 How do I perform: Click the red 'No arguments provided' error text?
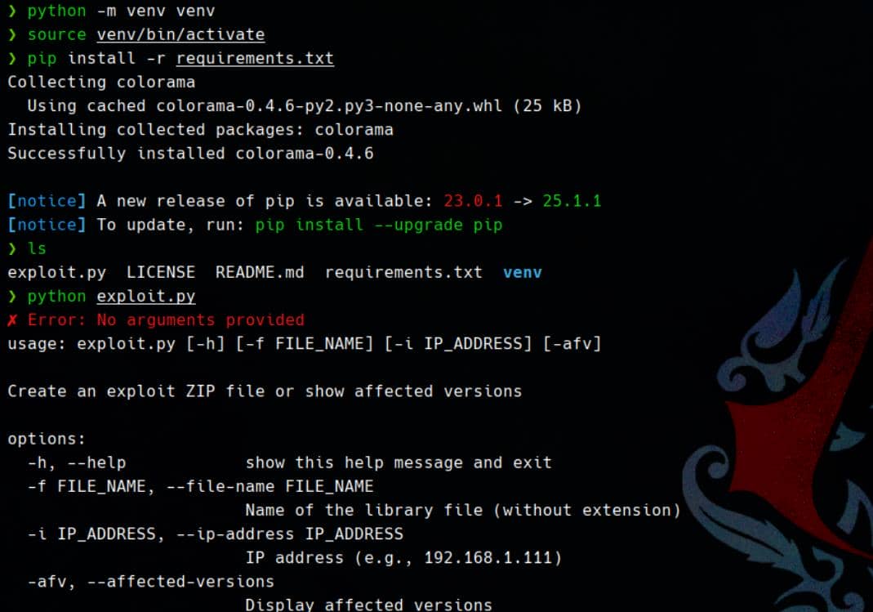pos(200,320)
